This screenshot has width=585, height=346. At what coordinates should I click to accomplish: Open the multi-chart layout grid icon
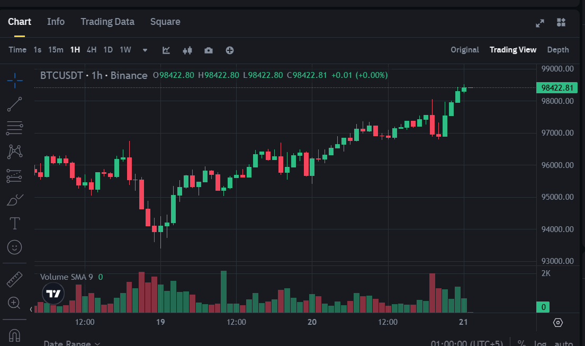[561, 22]
